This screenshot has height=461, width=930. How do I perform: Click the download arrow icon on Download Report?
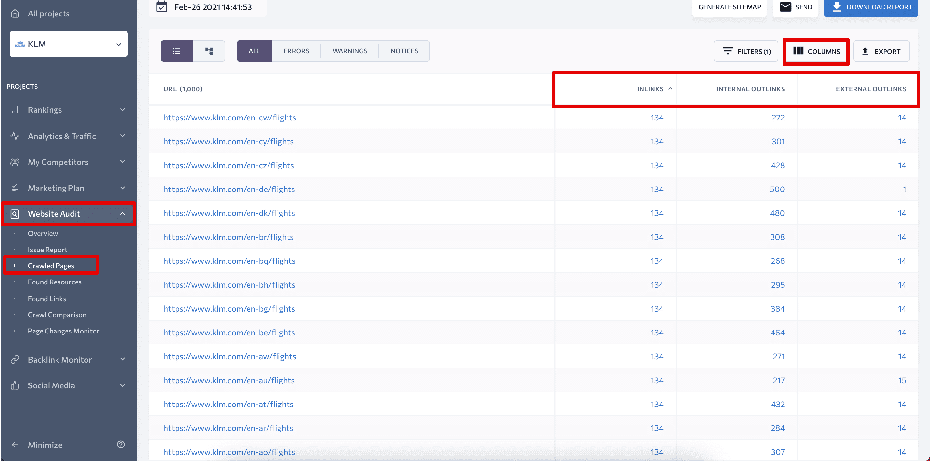837,7
